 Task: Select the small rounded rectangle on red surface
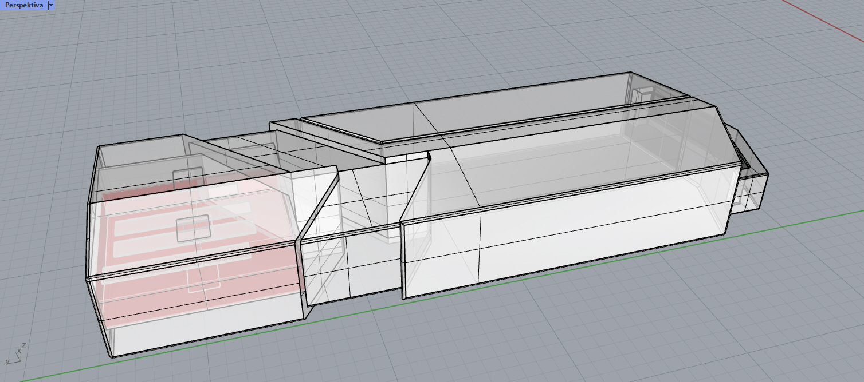pos(193,228)
